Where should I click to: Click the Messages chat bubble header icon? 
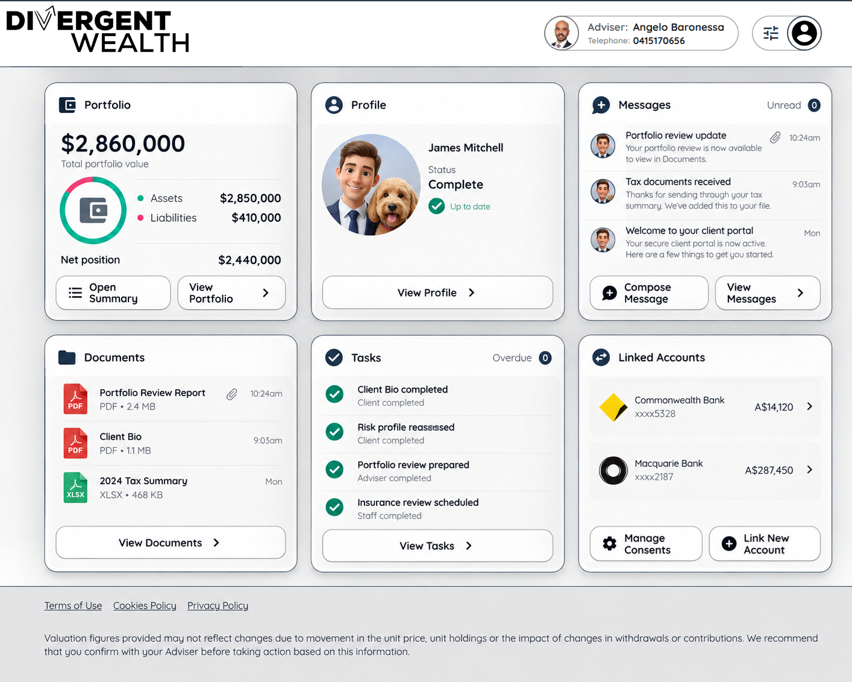(601, 105)
